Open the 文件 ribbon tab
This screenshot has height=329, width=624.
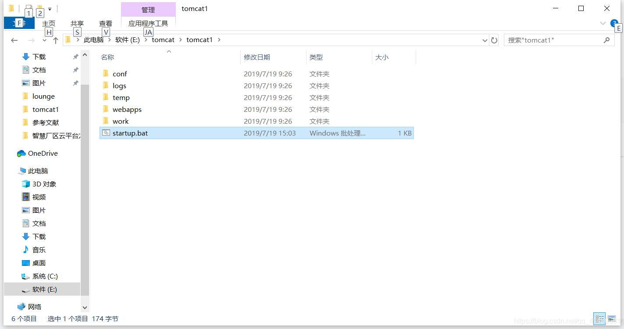[19, 23]
